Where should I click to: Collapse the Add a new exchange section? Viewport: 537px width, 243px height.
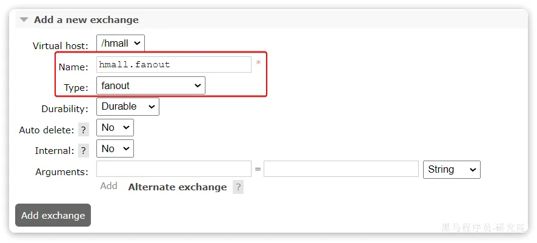click(24, 20)
